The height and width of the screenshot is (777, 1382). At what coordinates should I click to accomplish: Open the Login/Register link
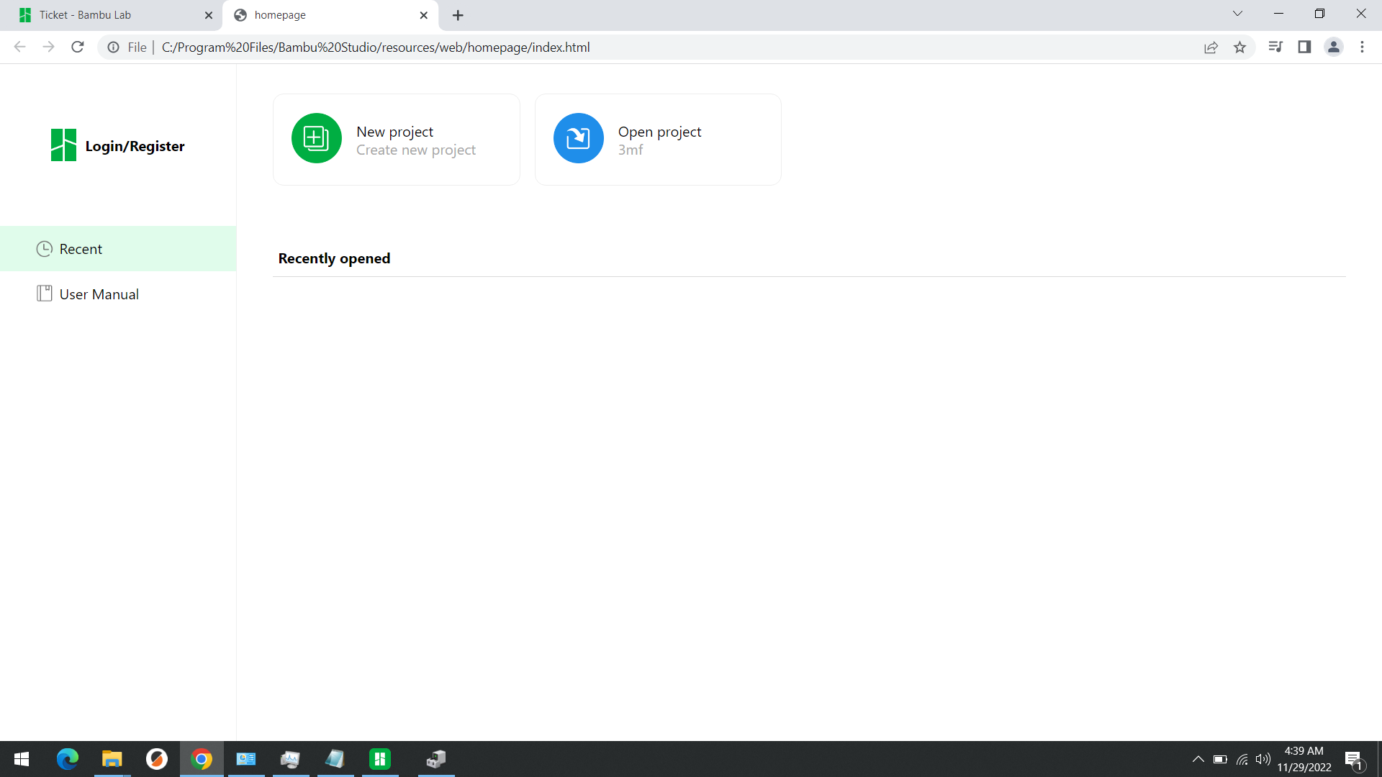coord(135,146)
